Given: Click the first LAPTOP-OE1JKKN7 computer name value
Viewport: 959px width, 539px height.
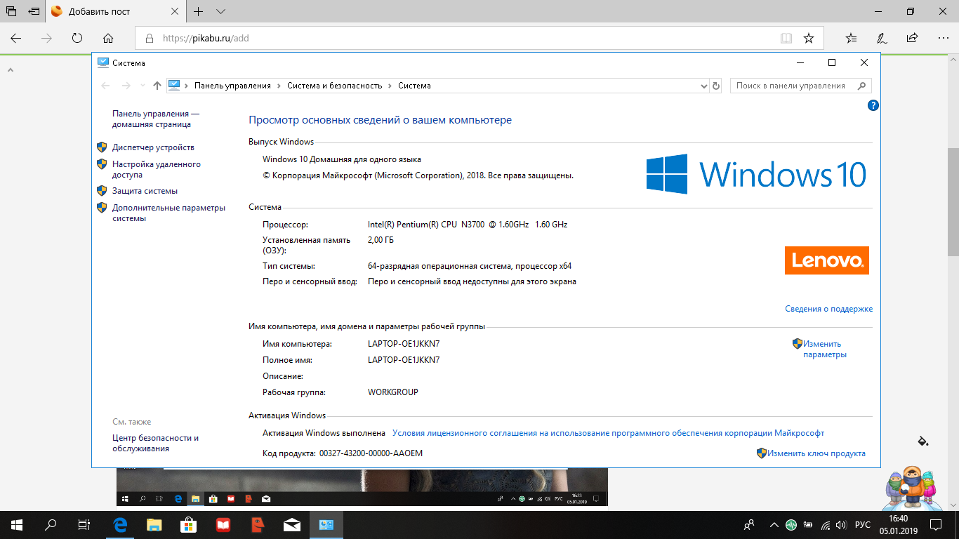Looking at the screenshot, I should pos(404,344).
